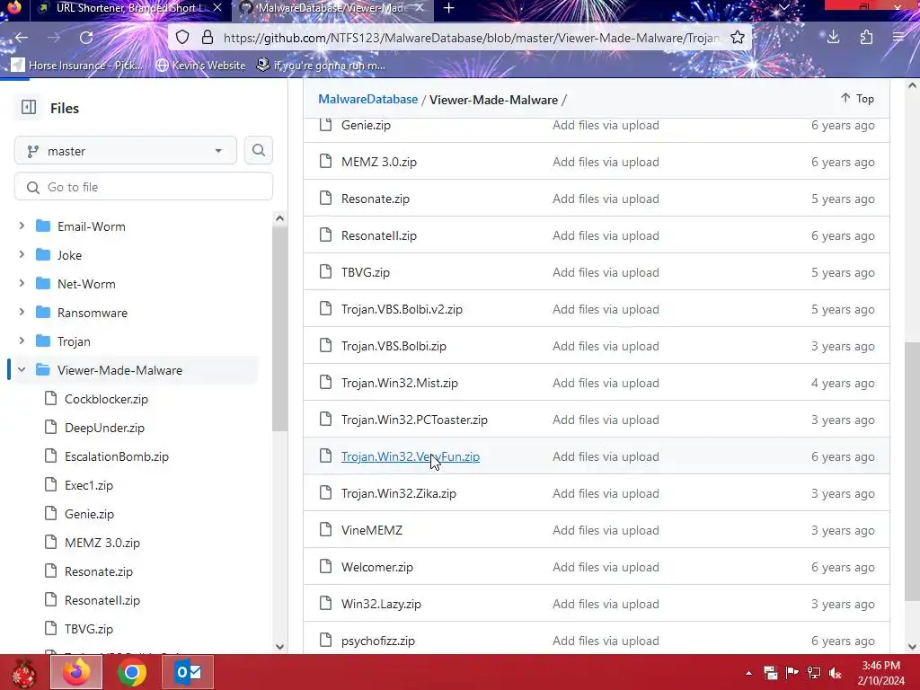The width and height of the screenshot is (920, 690).
Task: Switch to the URL Shortener tab
Action: [129, 8]
